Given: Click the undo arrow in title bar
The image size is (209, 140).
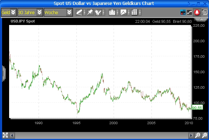Looking at the screenshot, I should 189,4.
